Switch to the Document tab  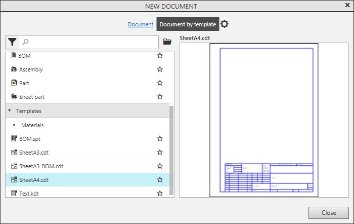140,24
